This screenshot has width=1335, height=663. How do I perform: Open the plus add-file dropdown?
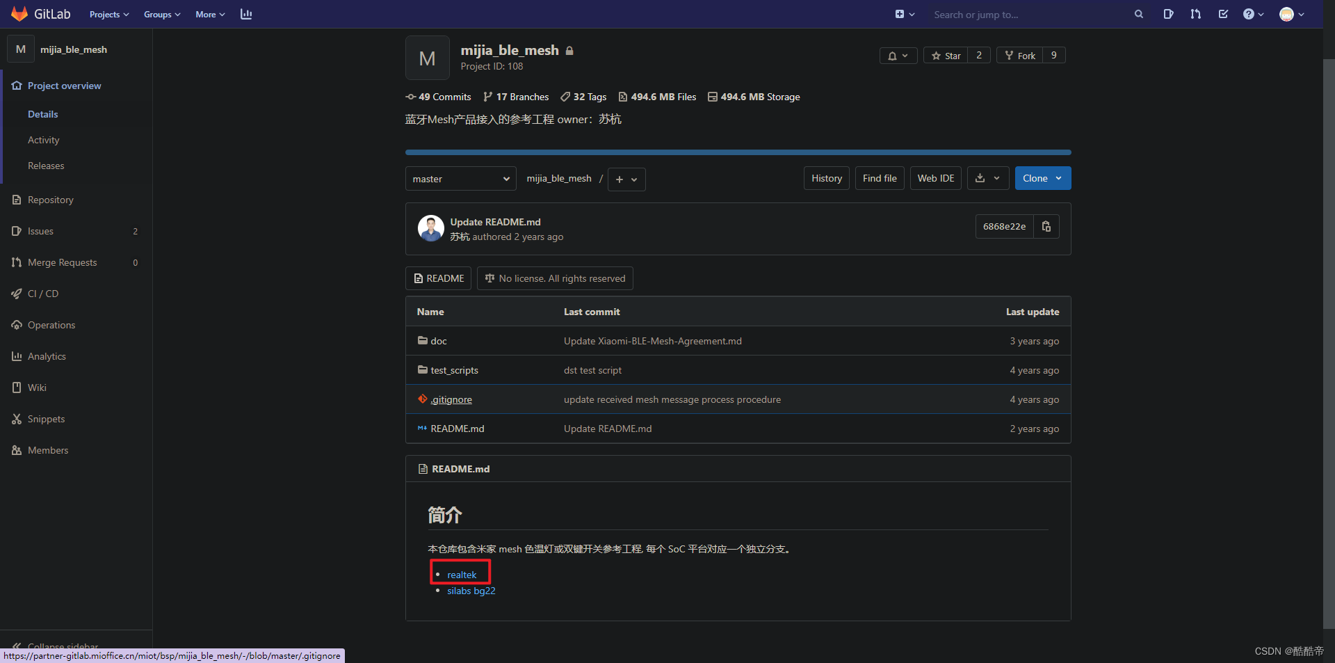click(626, 179)
